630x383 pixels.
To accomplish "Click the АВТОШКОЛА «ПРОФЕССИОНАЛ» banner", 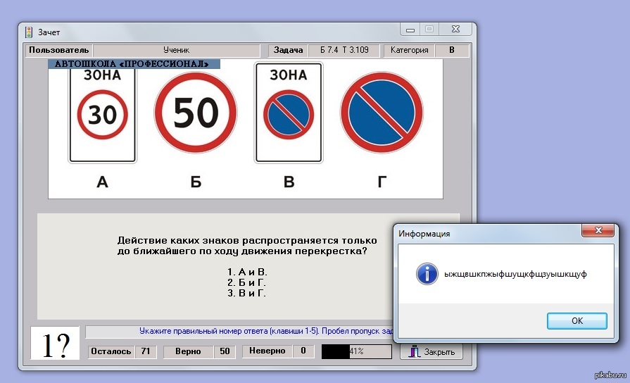I will pyautogui.click(x=134, y=64).
